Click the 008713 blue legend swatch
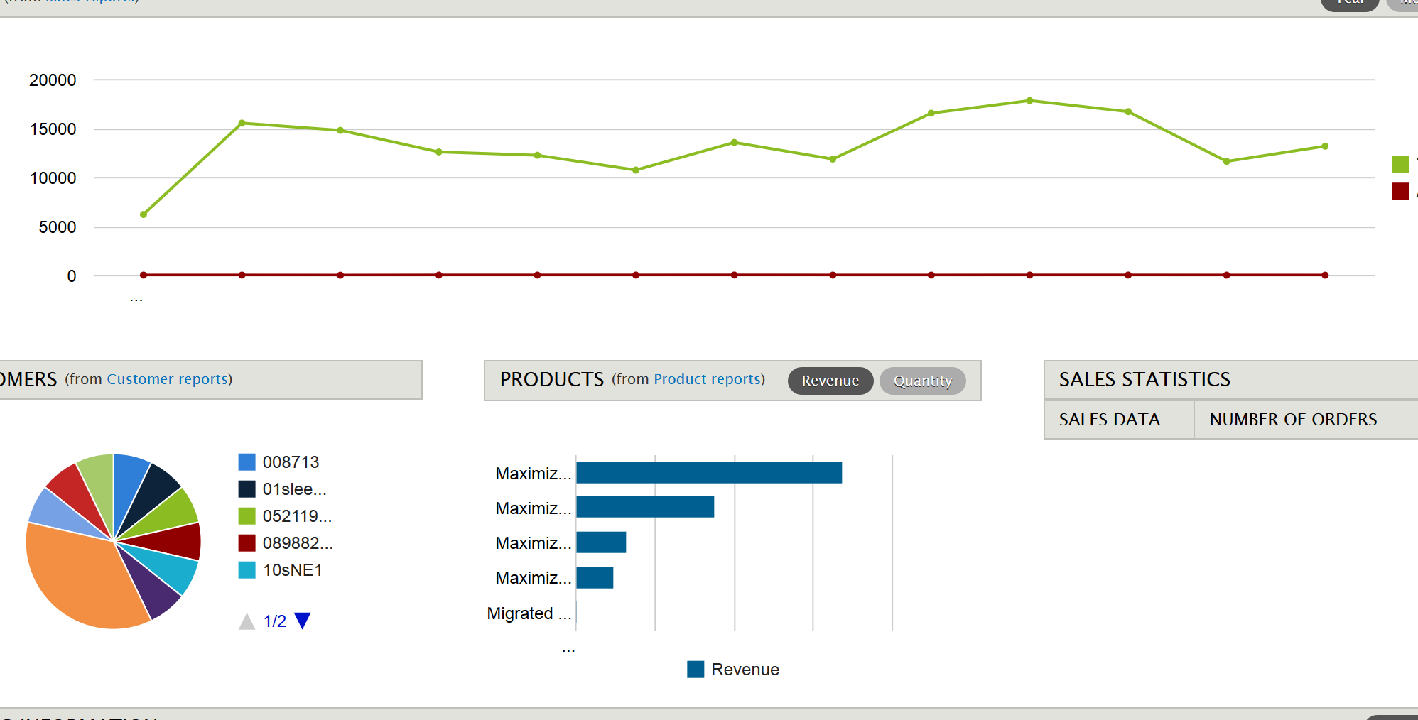 [247, 462]
